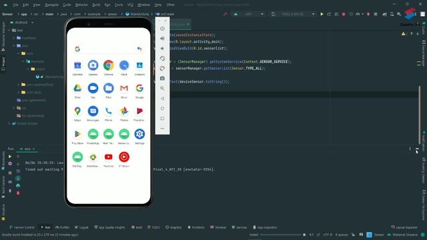The image size is (427, 240).
Task: Open the File menu
Action: tap(15, 5)
